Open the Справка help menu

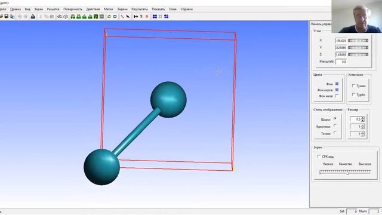187,9
